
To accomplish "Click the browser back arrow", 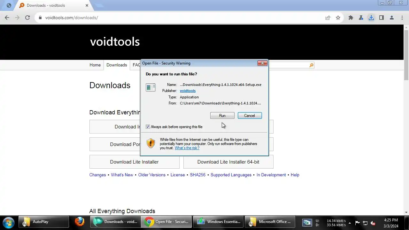I will coord(7,18).
